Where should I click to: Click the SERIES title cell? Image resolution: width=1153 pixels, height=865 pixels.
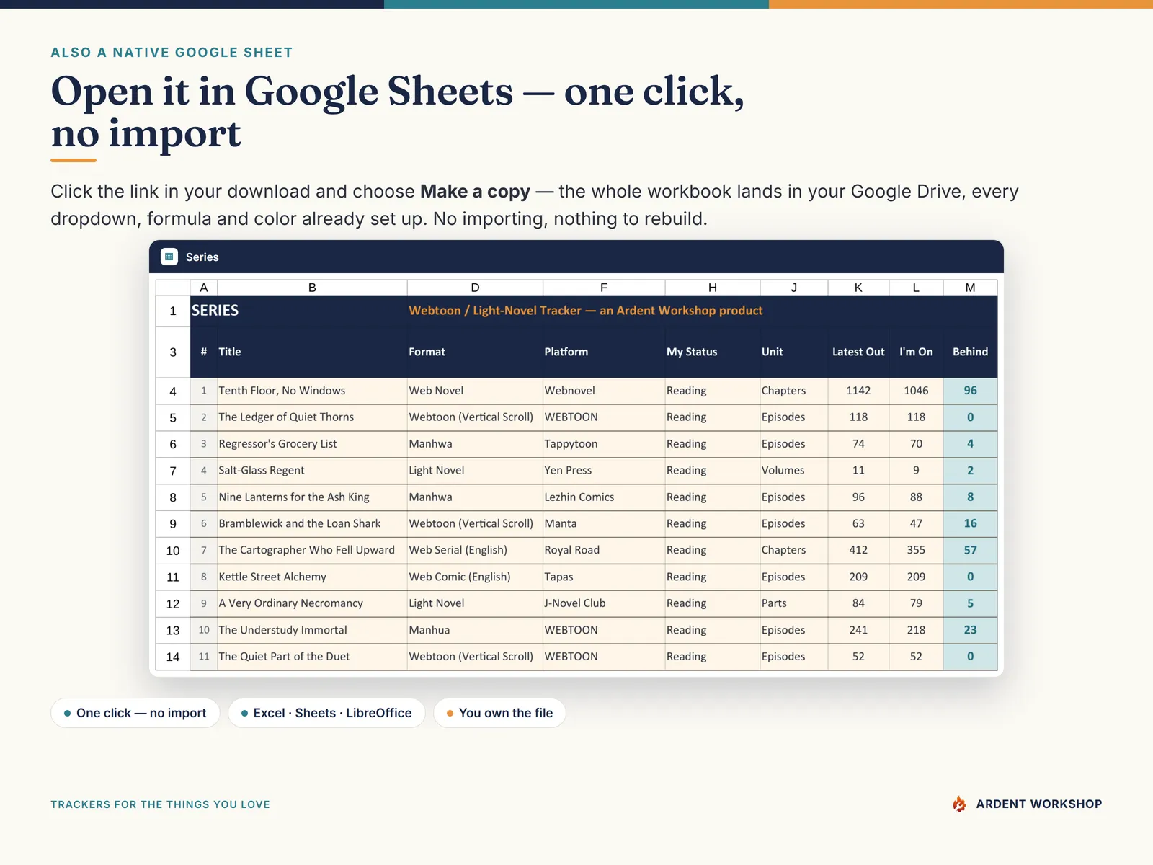click(215, 311)
